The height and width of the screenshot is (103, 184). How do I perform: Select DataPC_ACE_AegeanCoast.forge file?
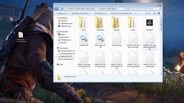[x=133, y=40]
